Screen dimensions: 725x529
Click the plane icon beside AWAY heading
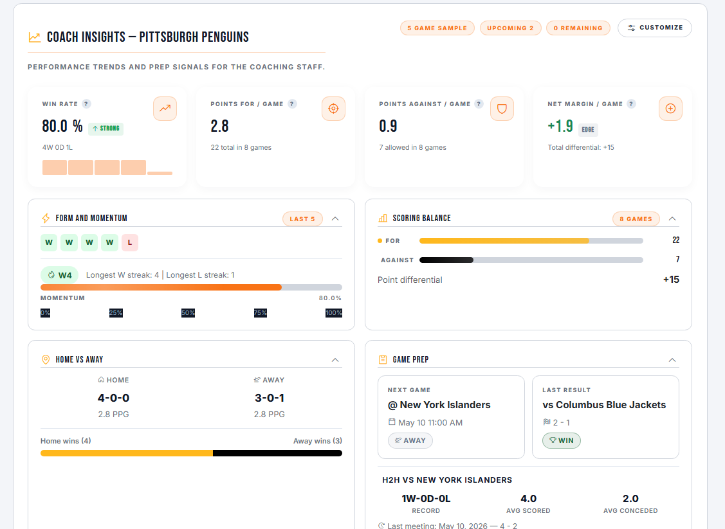tap(257, 380)
